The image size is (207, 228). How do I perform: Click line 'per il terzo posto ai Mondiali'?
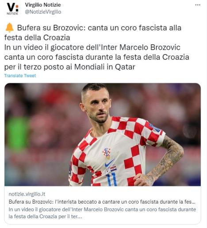click(70, 67)
